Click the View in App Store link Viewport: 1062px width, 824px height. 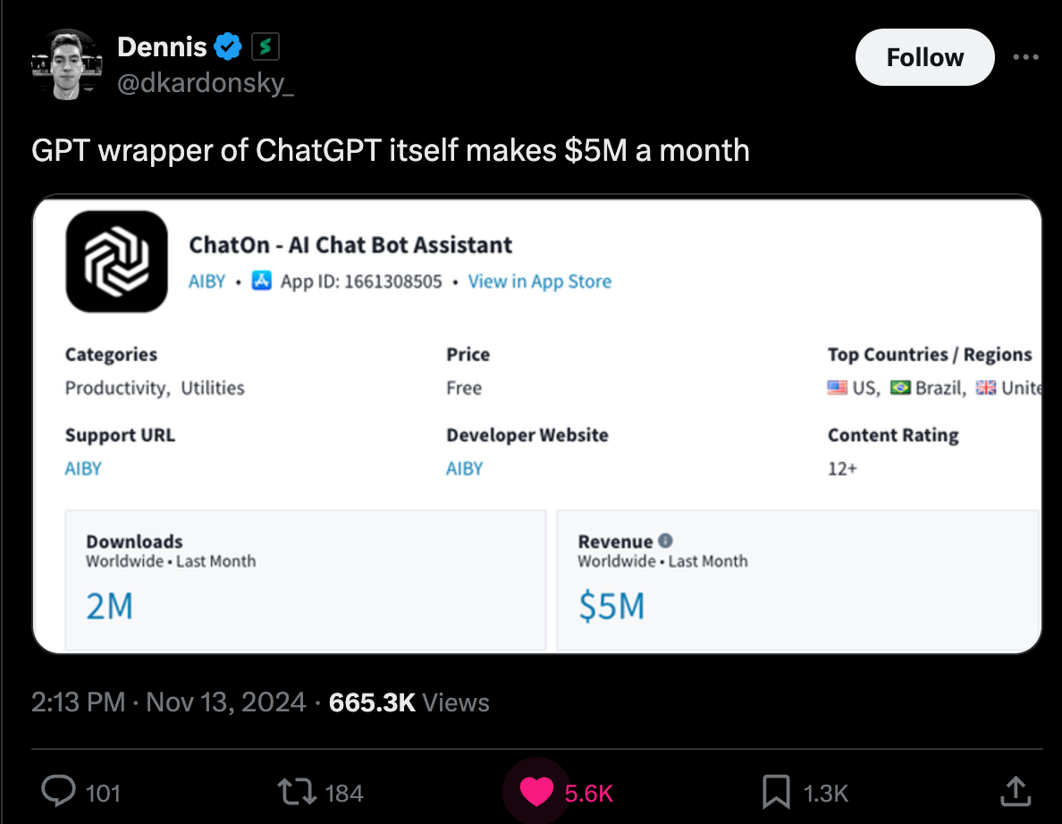tap(540, 282)
